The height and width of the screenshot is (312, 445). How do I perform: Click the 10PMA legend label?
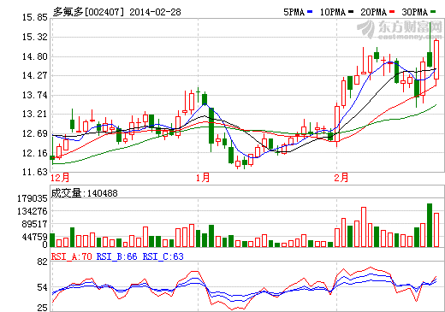coord(333,12)
